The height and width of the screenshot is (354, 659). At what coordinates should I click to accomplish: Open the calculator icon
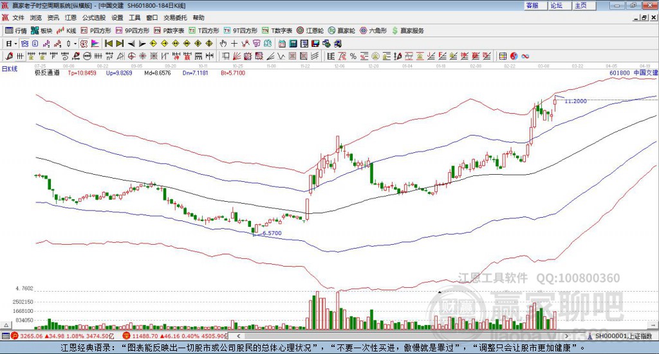(293, 44)
